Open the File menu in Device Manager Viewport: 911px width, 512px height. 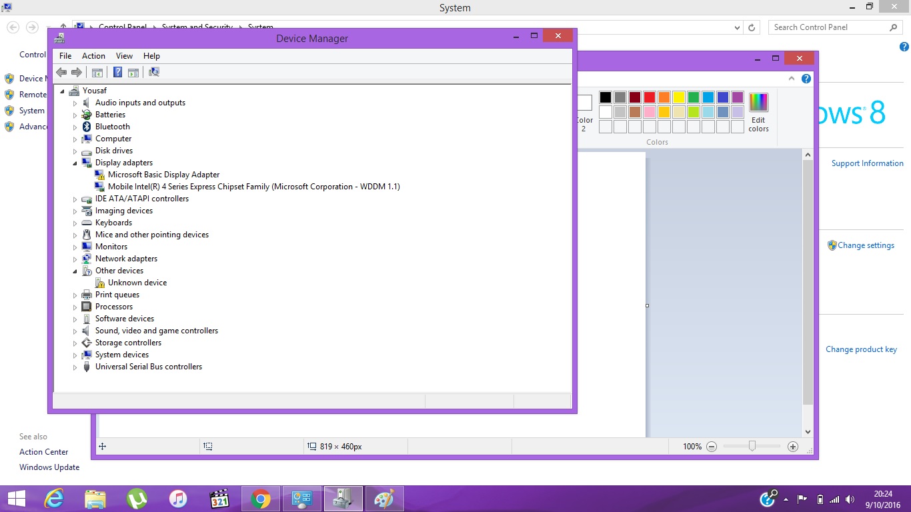tap(65, 56)
